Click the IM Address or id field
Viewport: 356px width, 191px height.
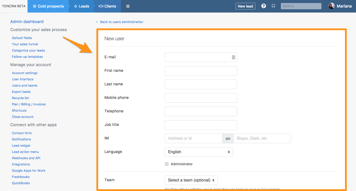click(x=193, y=138)
